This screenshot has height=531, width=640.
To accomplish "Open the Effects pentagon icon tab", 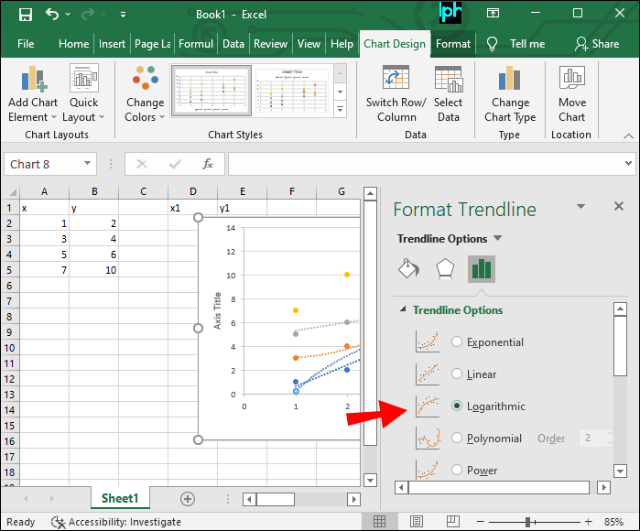I will [444, 268].
